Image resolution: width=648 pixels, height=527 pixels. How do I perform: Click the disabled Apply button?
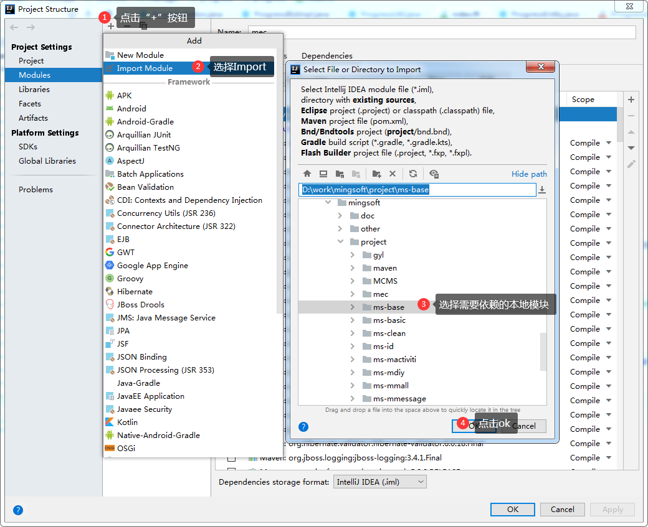[612, 510]
